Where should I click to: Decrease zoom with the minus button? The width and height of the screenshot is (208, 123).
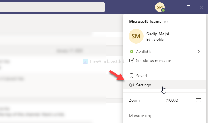(x=158, y=100)
